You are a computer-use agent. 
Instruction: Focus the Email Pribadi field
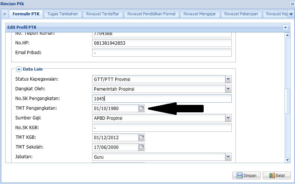click(162, 53)
